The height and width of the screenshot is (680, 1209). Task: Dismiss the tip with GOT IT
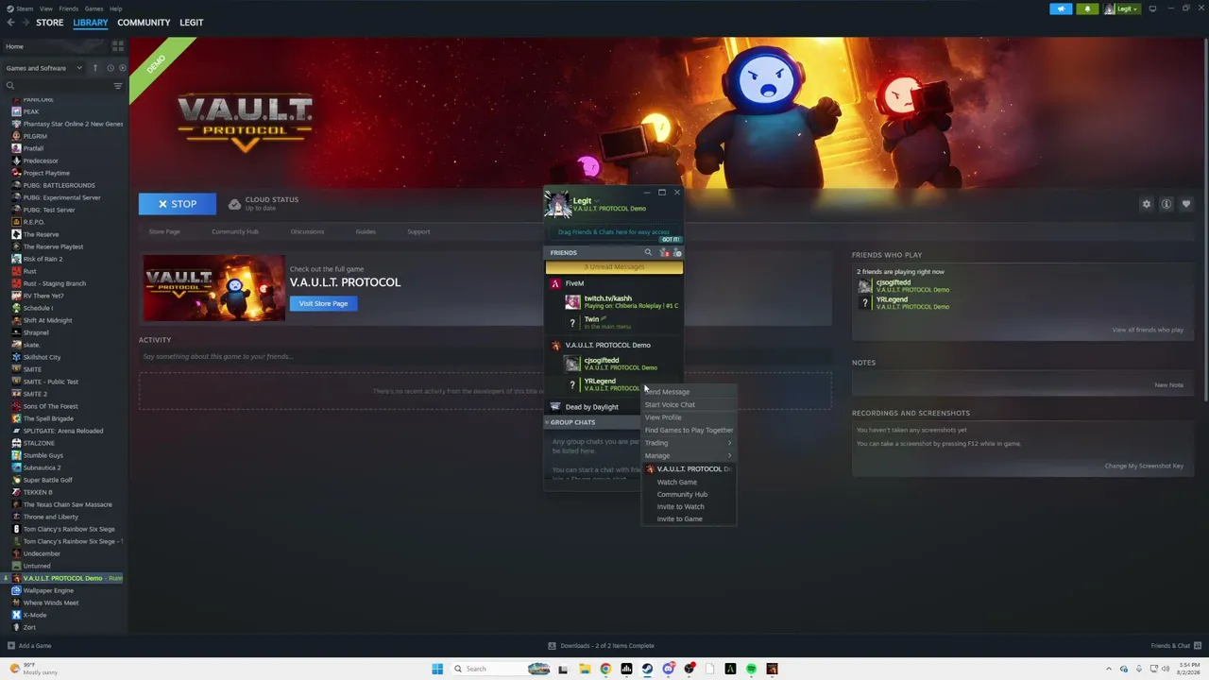(x=671, y=240)
